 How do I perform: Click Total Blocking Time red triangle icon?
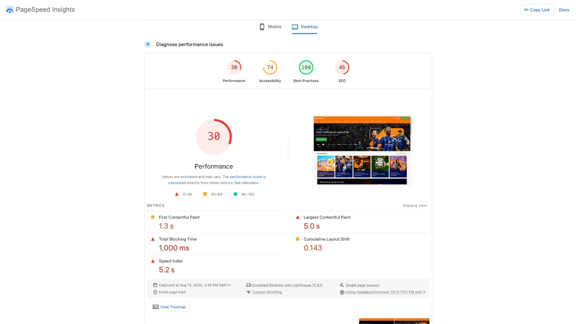pyautogui.click(x=153, y=239)
